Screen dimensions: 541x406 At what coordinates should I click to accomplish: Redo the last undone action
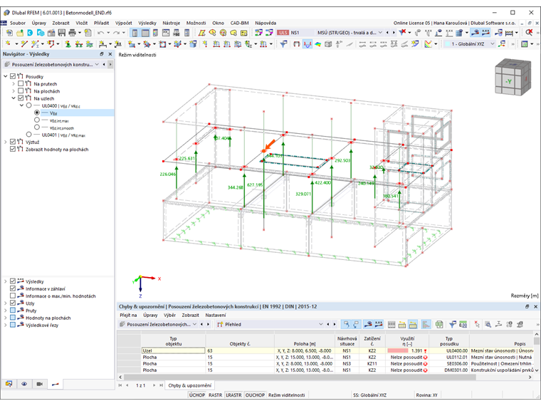click(x=116, y=33)
